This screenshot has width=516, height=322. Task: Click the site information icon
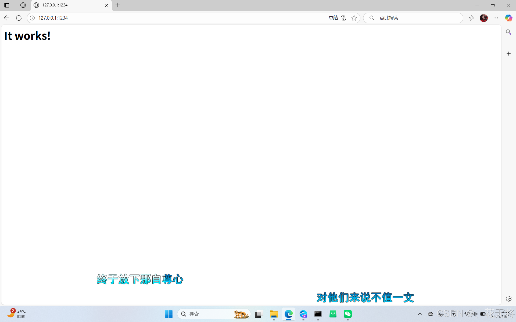click(32, 18)
